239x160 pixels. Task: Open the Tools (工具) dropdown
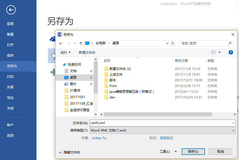point(168,152)
